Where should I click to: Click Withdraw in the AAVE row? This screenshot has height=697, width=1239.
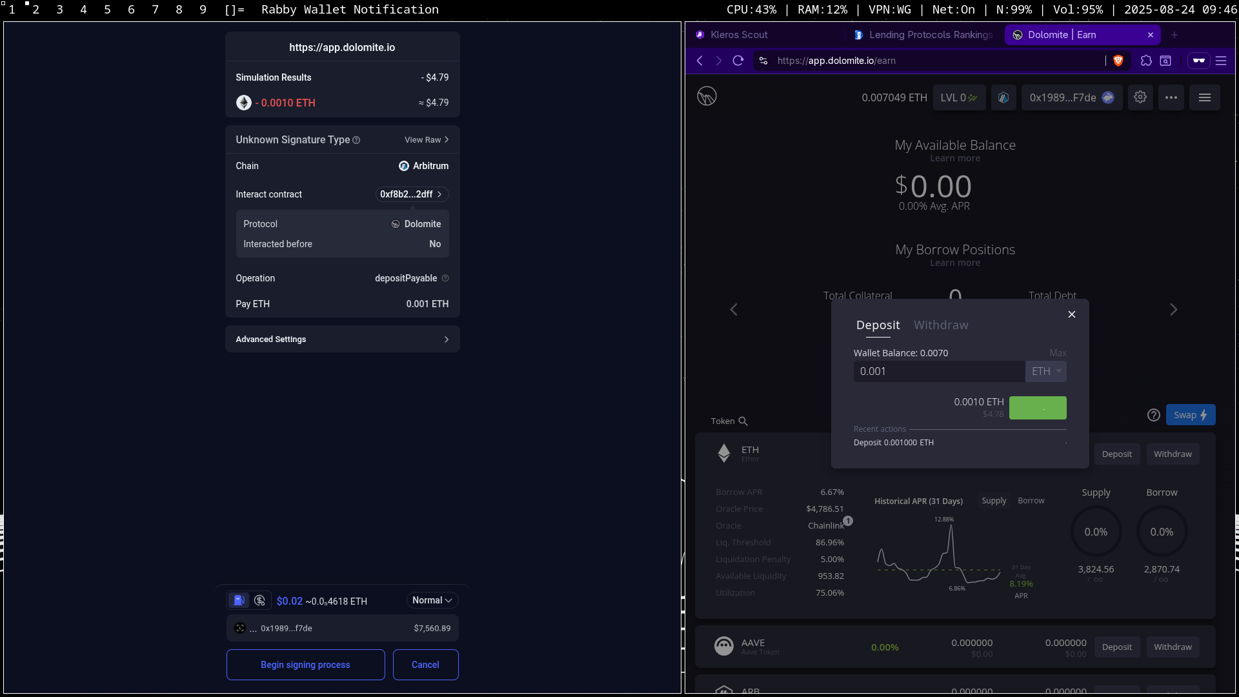[x=1173, y=647]
